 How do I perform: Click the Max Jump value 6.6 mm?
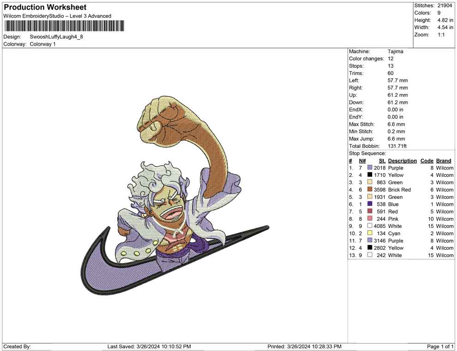(x=396, y=139)
